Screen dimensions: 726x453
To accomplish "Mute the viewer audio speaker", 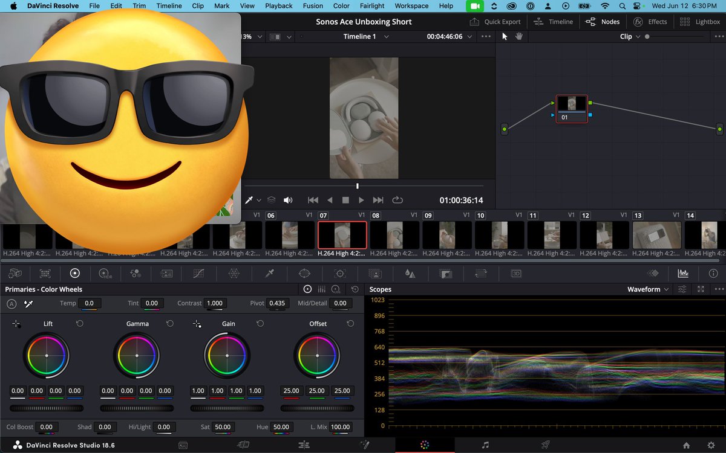I will pyautogui.click(x=288, y=200).
